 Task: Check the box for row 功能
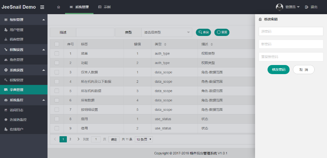[57, 63]
